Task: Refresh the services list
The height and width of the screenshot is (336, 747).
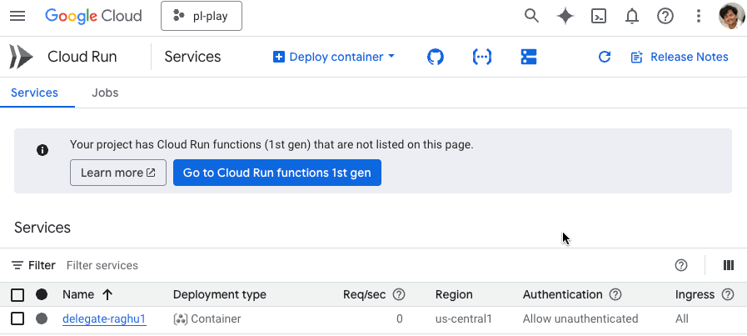Action: pos(605,57)
